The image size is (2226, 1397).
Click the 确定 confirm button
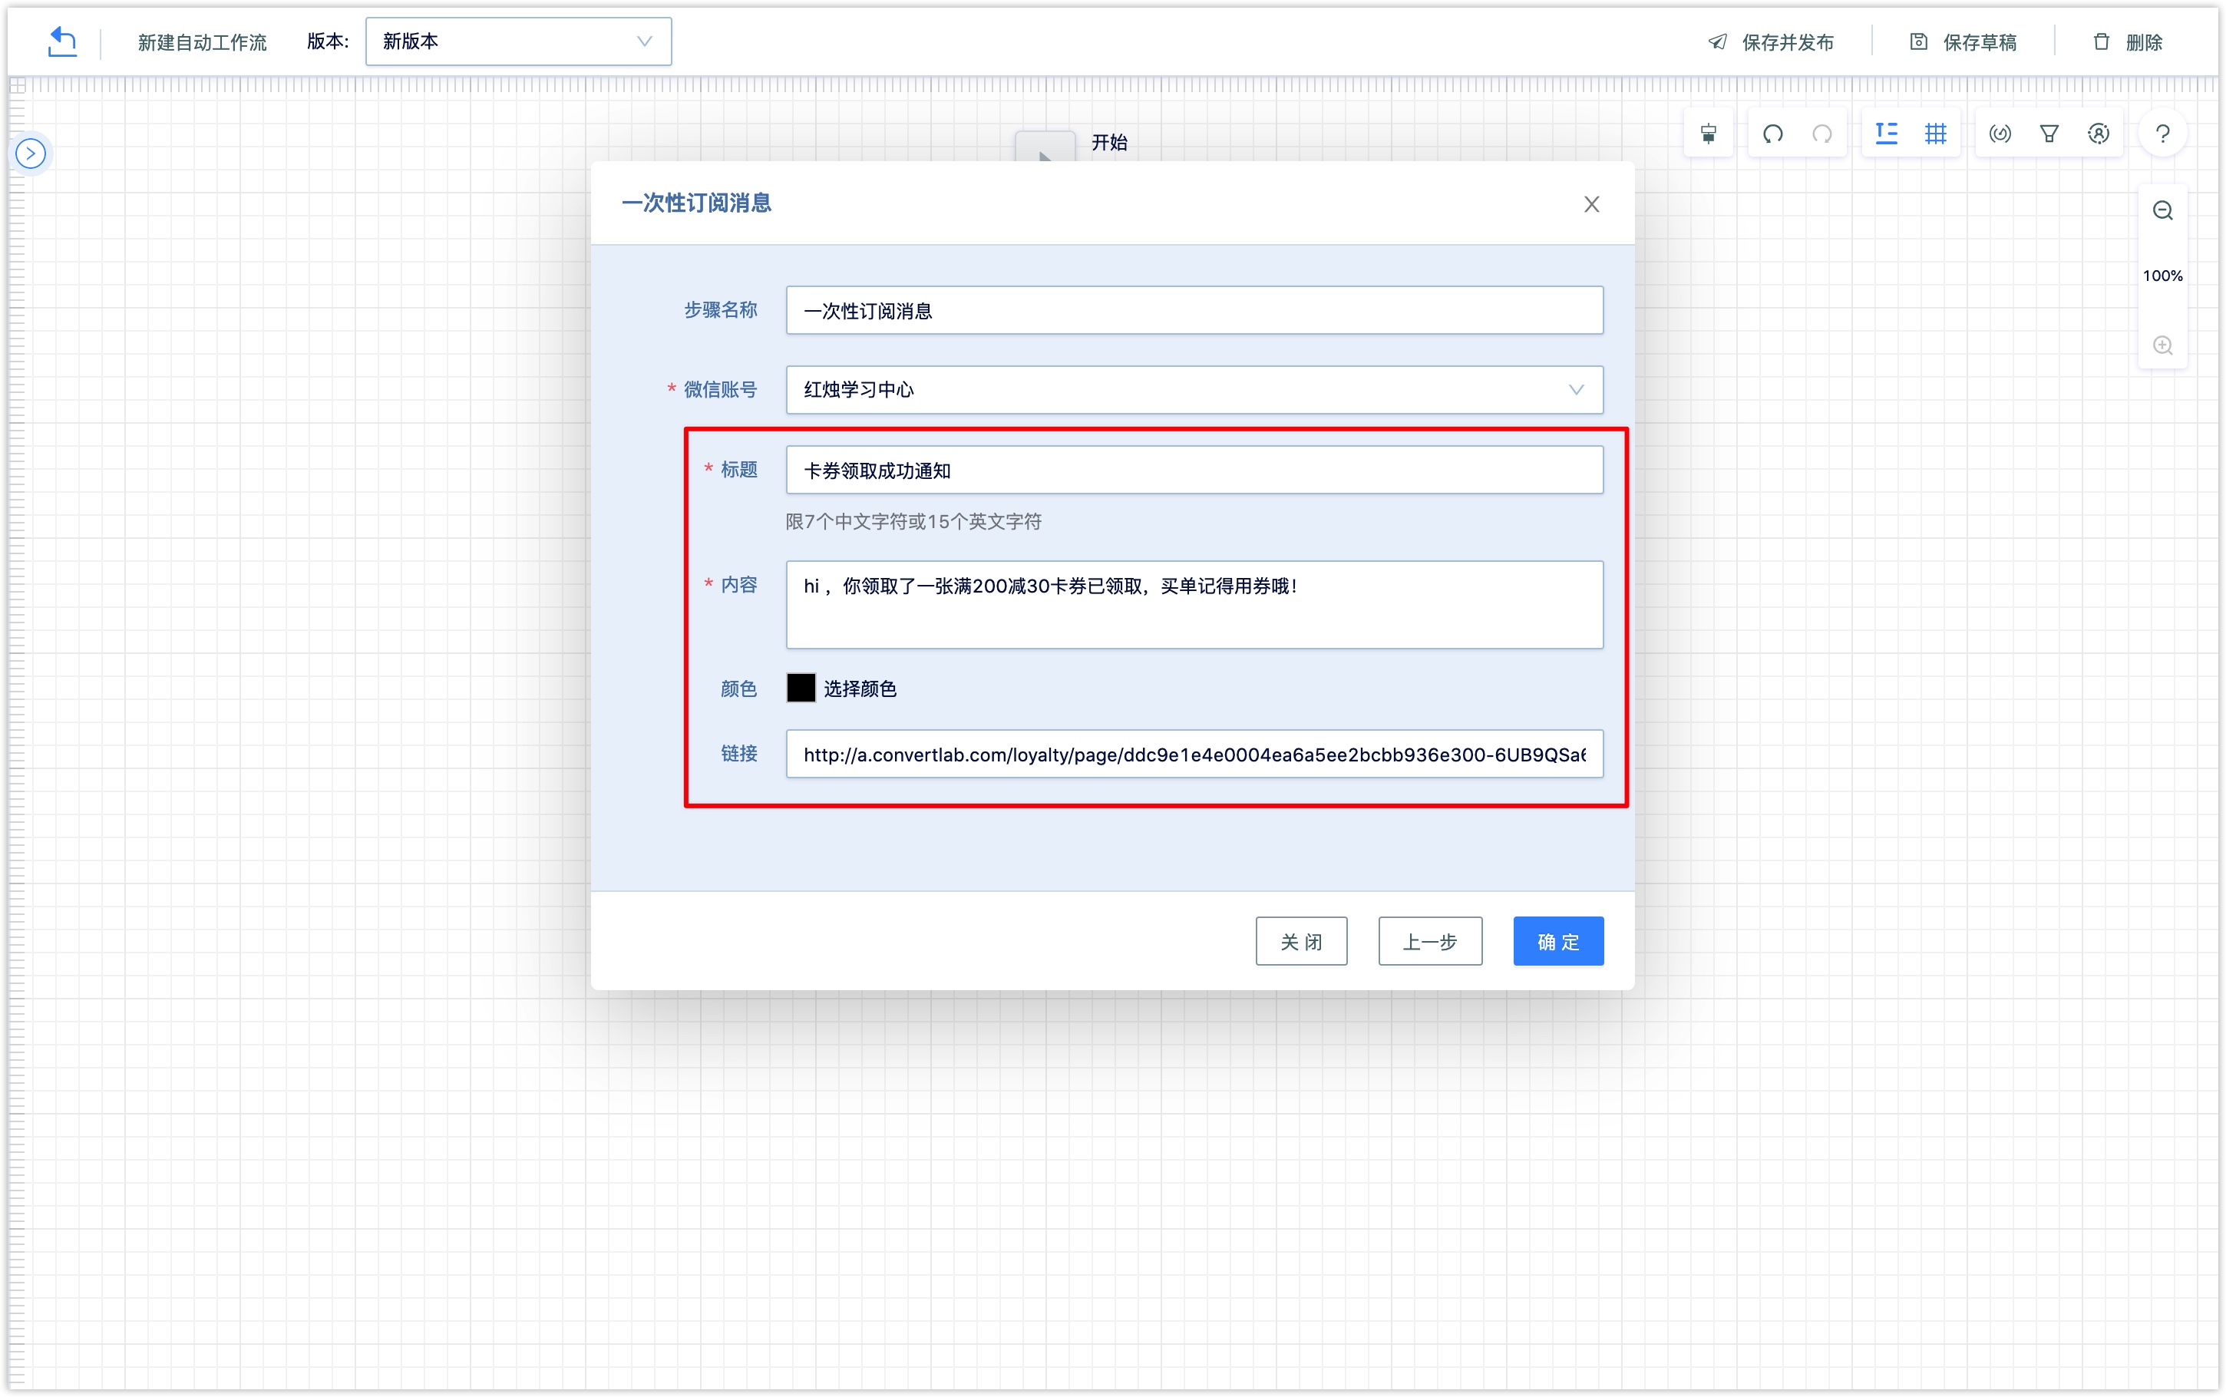[1558, 942]
